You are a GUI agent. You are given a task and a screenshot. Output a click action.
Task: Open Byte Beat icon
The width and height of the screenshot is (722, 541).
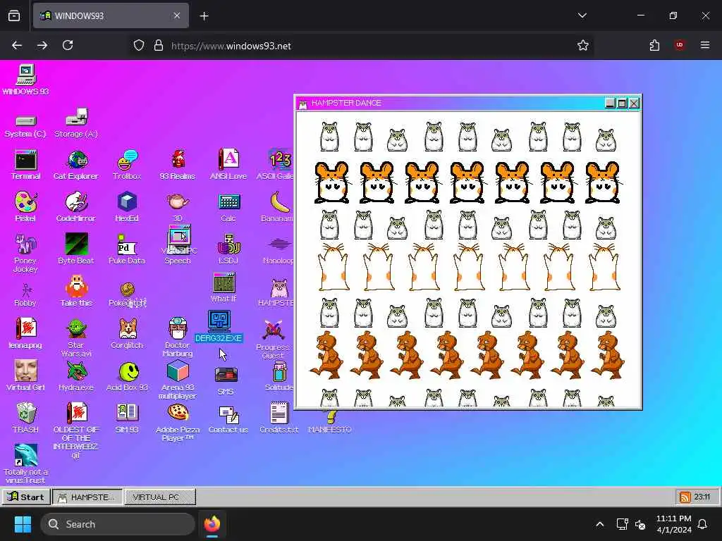point(76,249)
